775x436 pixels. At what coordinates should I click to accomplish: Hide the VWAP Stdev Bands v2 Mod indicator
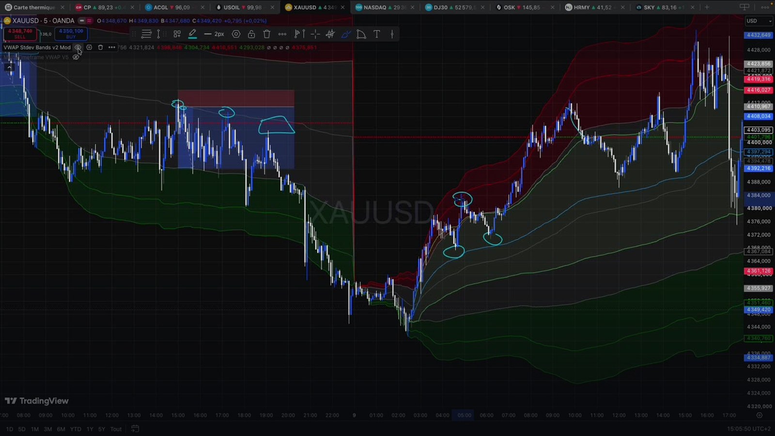[x=77, y=47]
